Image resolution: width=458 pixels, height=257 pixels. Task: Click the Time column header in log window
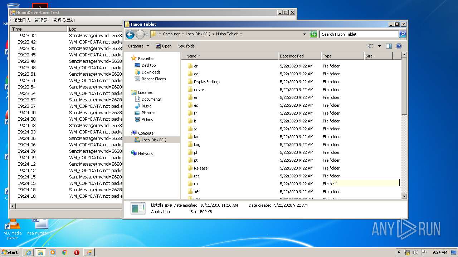(x=39, y=29)
